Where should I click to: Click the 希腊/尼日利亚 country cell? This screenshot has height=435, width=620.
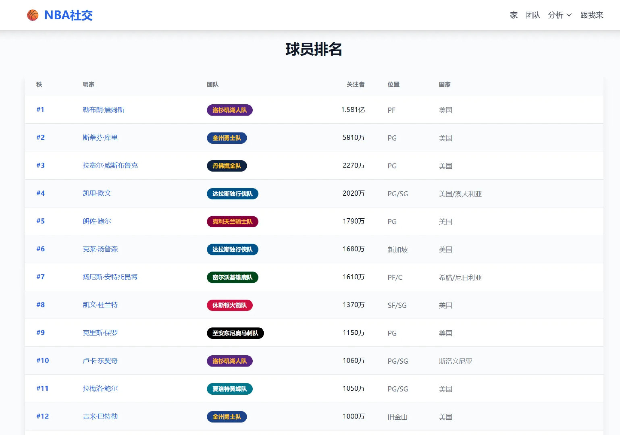[x=460, y=278]
